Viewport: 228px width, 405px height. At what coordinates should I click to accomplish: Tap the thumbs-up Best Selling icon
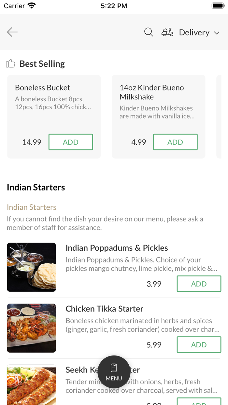click(x=10, y=63)
